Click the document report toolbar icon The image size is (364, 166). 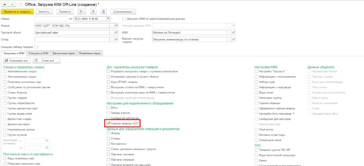tap(104, 11)
